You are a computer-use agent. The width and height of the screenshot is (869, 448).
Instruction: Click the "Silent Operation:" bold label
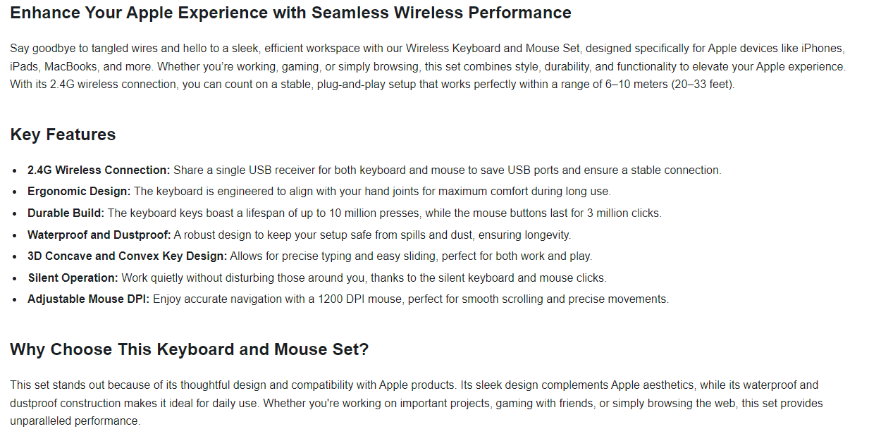pyautogui.click(x=73, y=278)
